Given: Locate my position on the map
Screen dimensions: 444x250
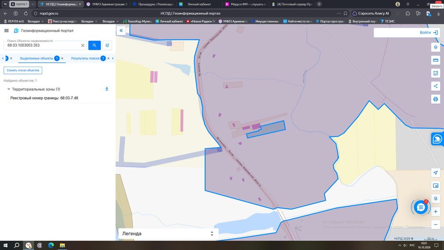Looking at the screenshot, I should 435,173.
